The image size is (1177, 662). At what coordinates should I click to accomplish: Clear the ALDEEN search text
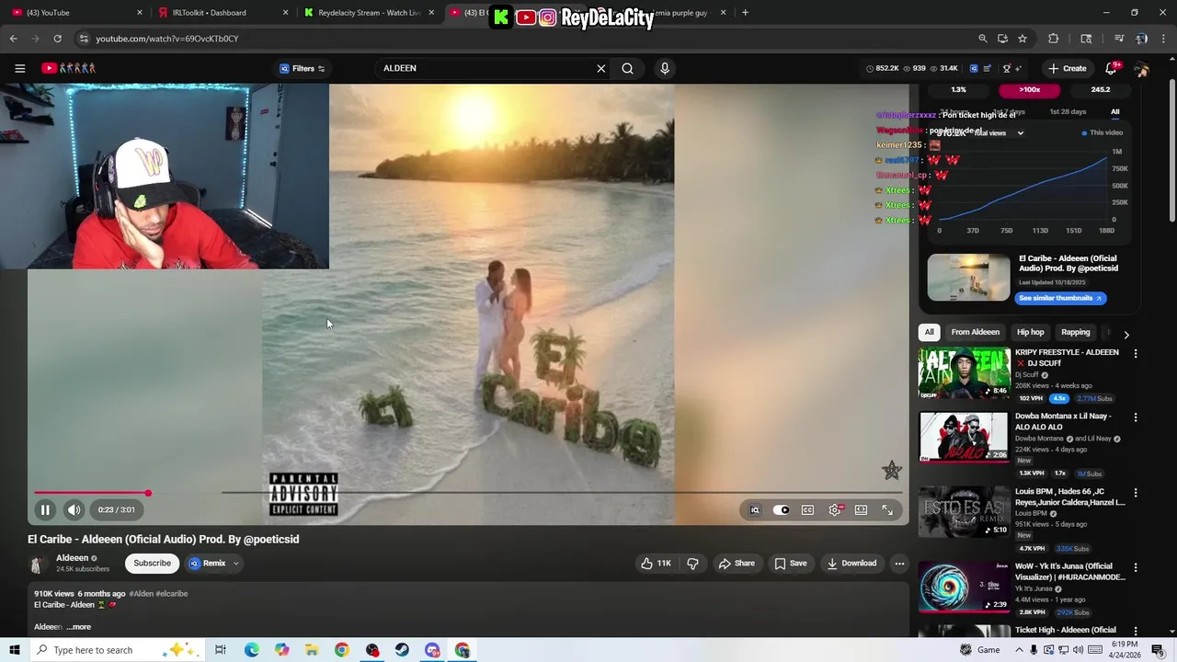pyautogui.click(x=601, y=68)
